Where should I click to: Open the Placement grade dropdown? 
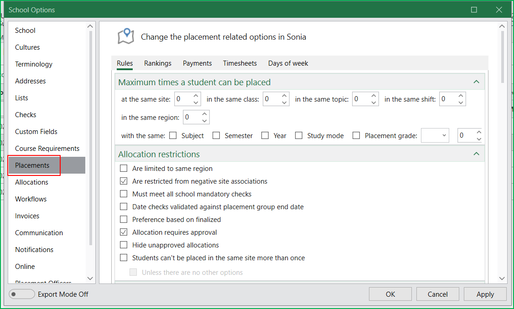[x=435, y=135]
